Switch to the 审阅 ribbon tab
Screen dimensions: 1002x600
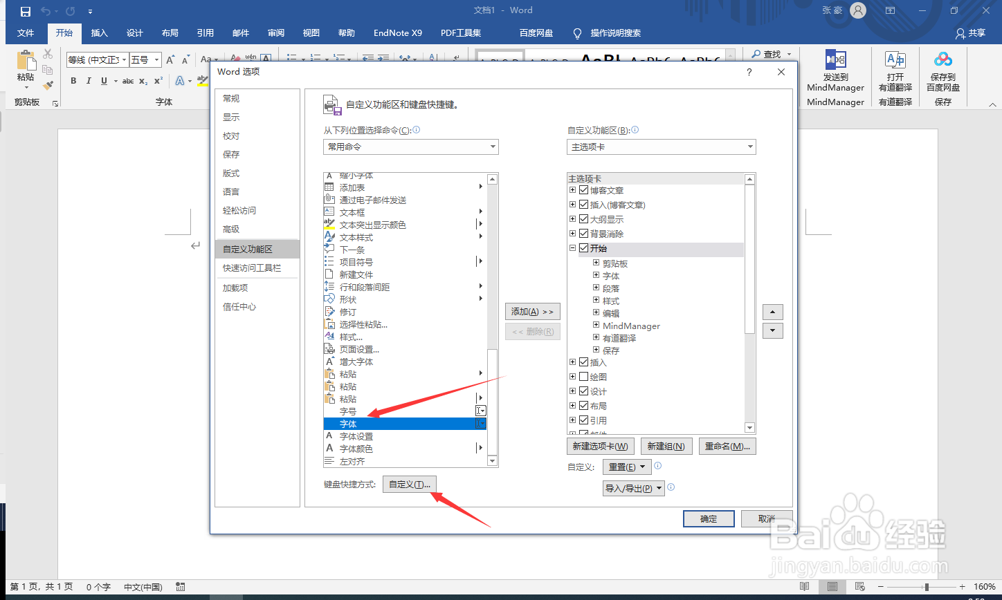[276, 32]
